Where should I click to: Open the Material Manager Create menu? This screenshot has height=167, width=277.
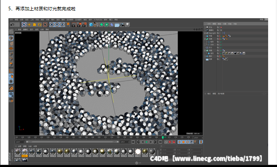[20, 146]
